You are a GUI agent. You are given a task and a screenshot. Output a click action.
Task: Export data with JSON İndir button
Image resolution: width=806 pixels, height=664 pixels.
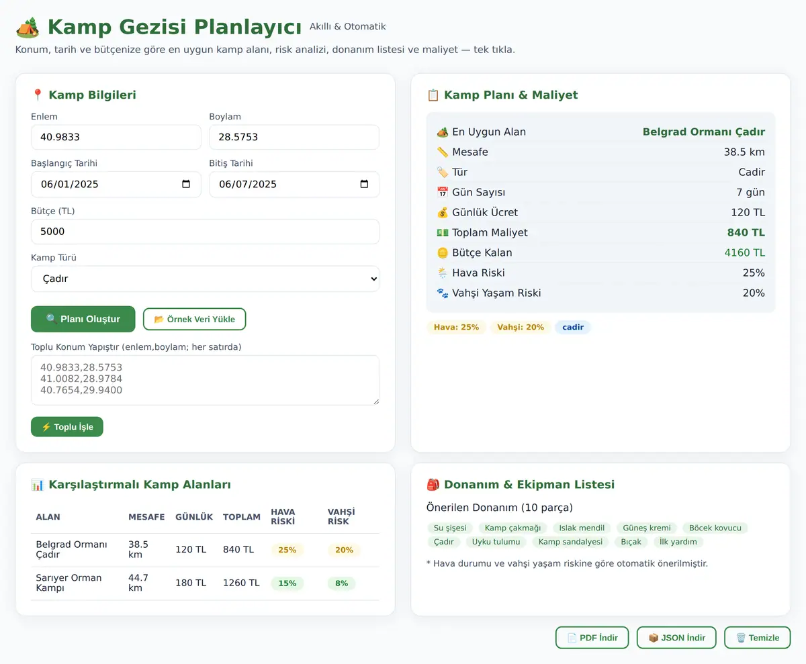pyautogui.click(x=676, y=638)
